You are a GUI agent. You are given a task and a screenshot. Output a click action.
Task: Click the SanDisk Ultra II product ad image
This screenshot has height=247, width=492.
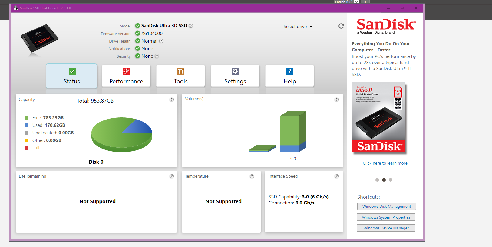(x=379, y=117)
